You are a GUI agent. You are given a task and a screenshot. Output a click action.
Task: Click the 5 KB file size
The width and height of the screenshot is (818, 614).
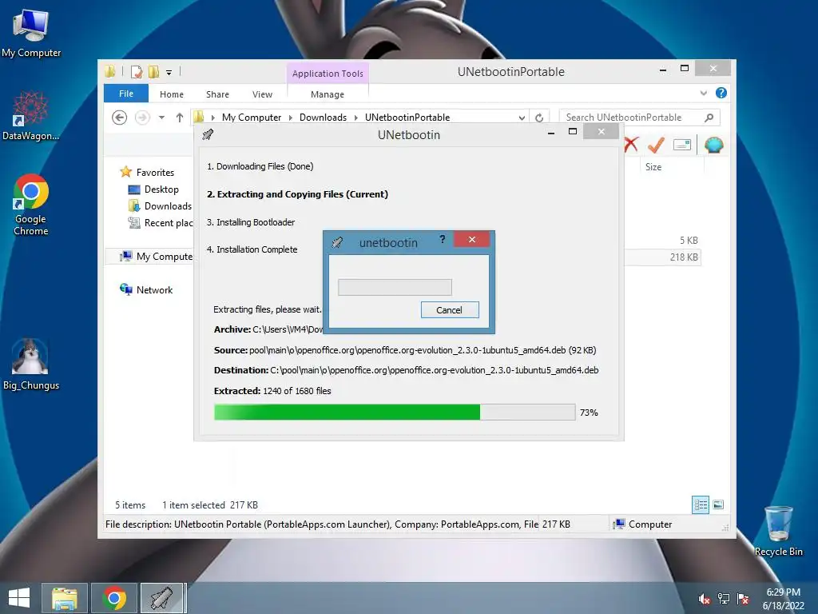689,240
